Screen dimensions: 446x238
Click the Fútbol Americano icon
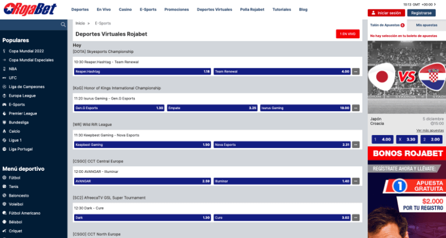coord(4,213)
